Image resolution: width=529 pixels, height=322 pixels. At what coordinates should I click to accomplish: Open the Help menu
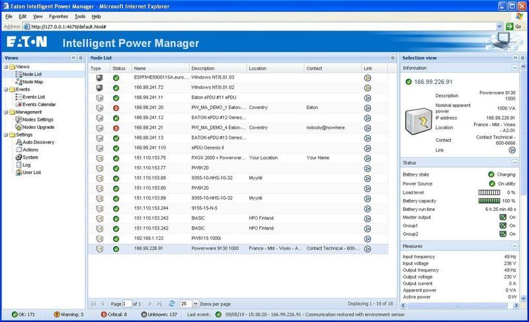96,16
